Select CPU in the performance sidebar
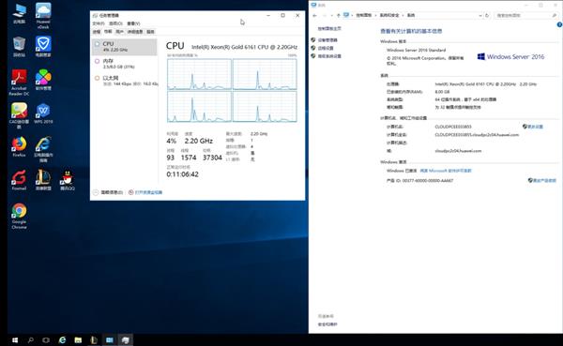This screenshot has height=346, width=563. (125, 47)
